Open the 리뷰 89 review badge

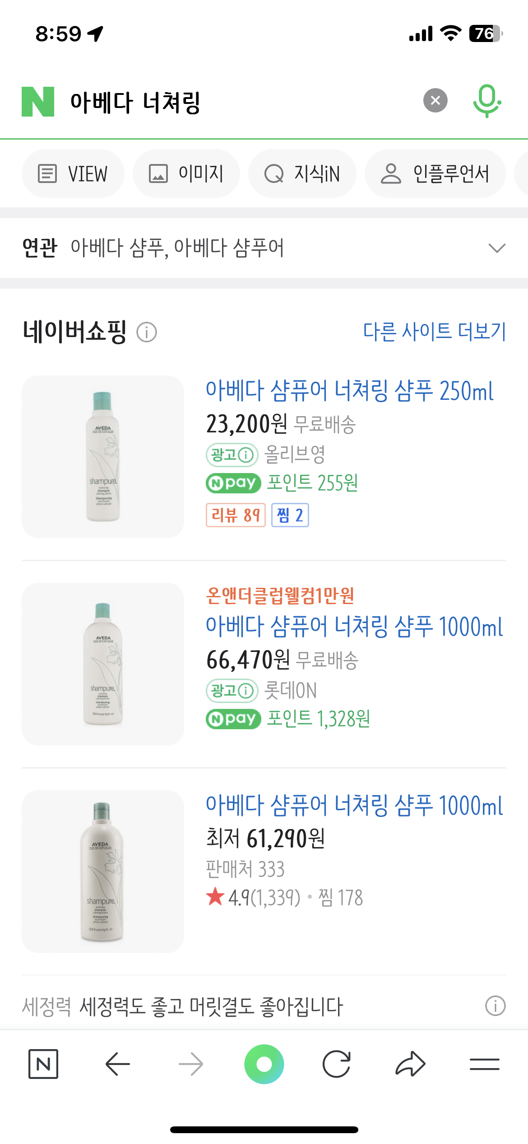(x=236, y=515)
